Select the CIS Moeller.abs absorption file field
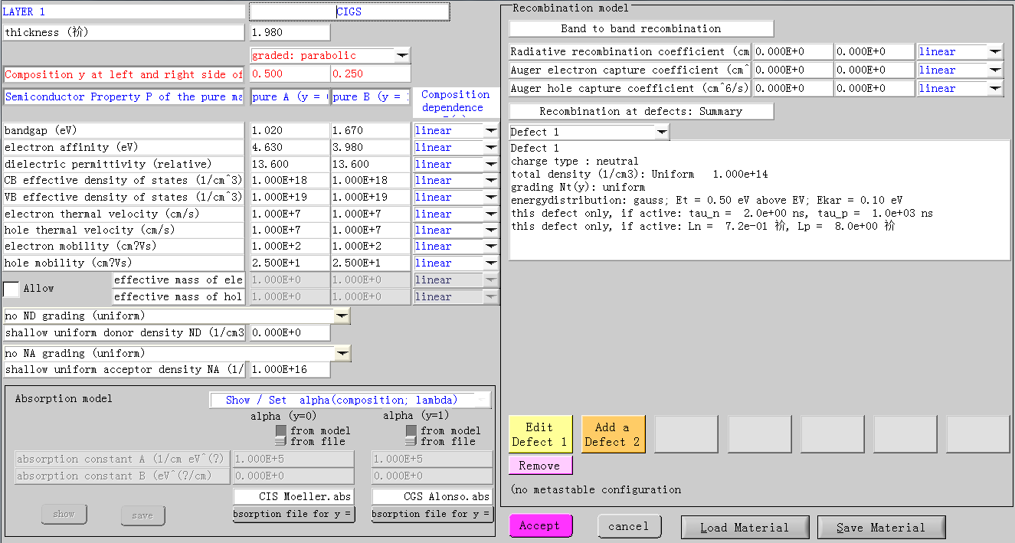Viewport: 1015px width, 543px height. (x=294, y=497)
